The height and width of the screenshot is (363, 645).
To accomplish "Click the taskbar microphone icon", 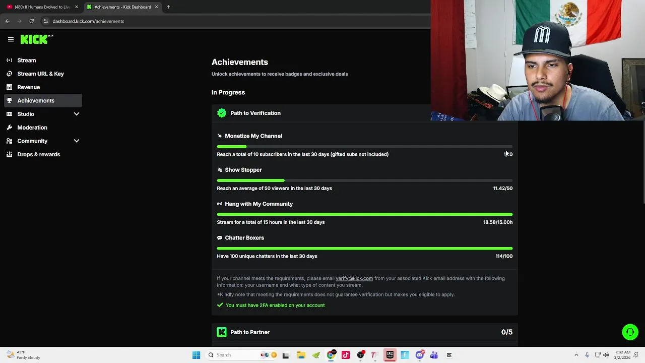I will click(x=587, y=355).
